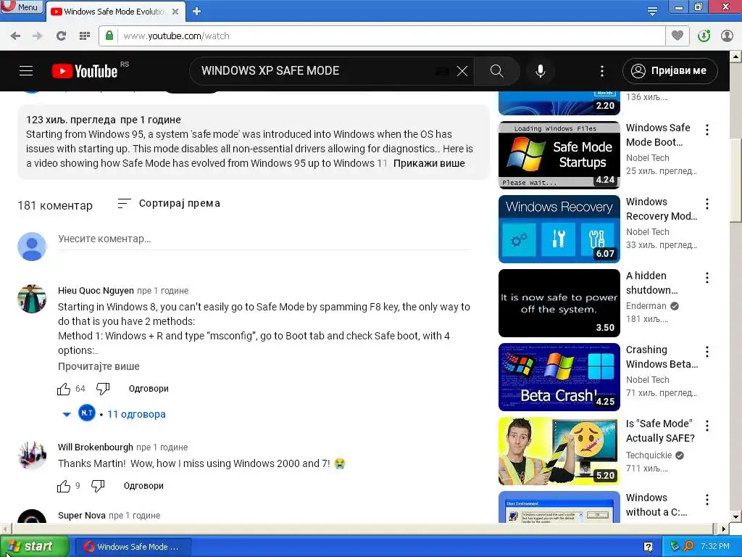Viewport: 742px width, 557px height.
Task: Open Windows Safe Mode Boot video title
Action: [658, 135]
